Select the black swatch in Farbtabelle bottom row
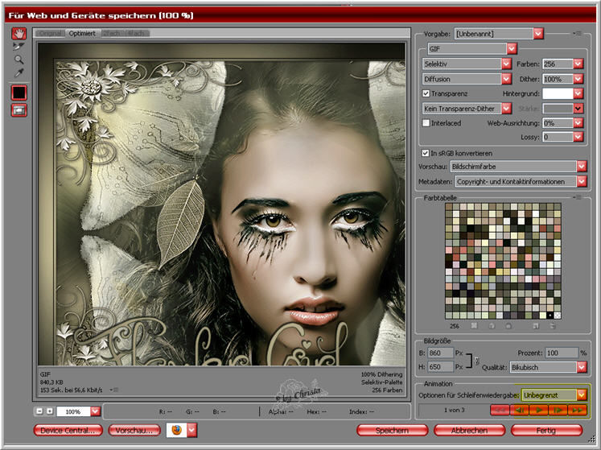 pyautogui.click(x=550, y=316)
